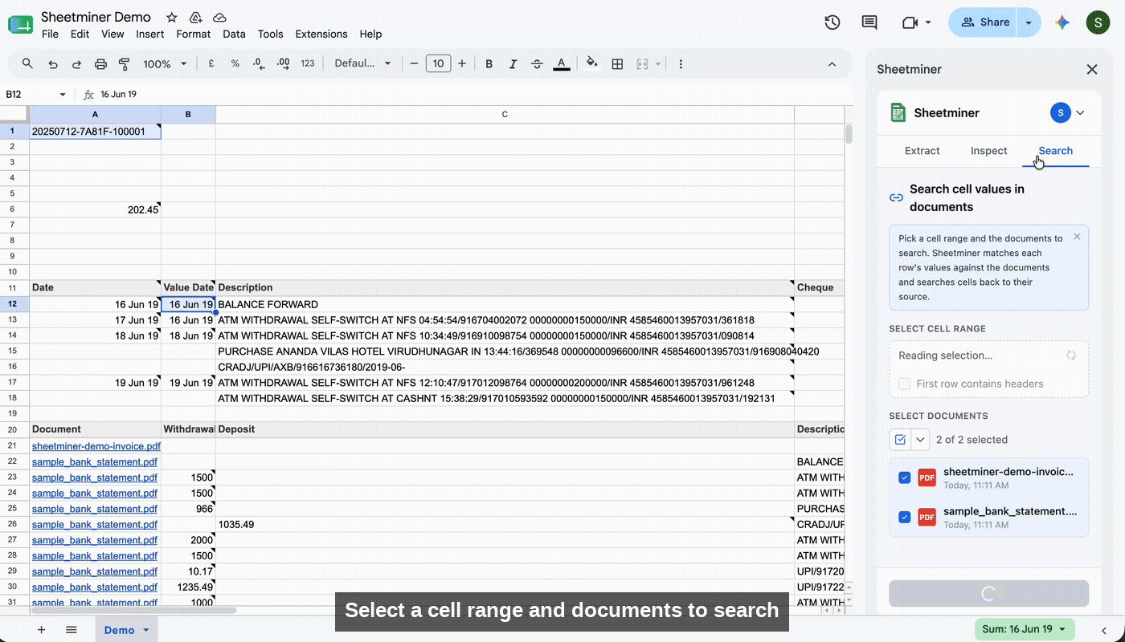Open the Name box dropdown arrow
Viewport: 1125px width, 642px height.
tap(63, 95)
